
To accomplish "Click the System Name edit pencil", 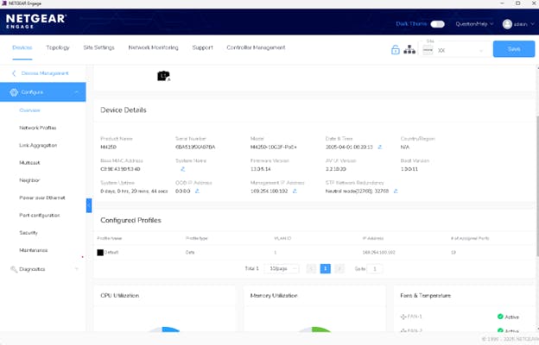I will pos(183,168).
